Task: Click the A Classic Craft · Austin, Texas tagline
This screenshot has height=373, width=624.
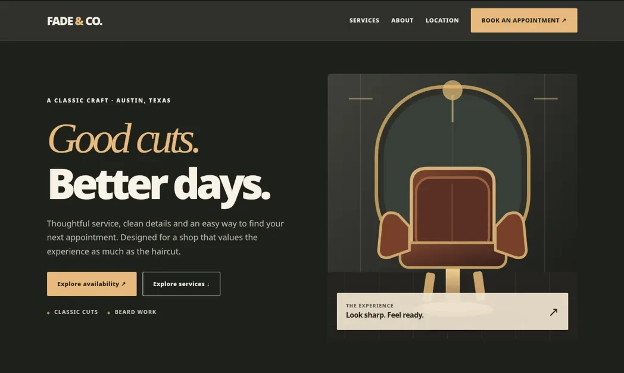Action: (x=108, y=100)
